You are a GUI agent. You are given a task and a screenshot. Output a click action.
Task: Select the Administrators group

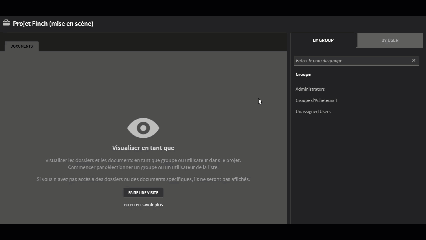(x=310, y=89)
